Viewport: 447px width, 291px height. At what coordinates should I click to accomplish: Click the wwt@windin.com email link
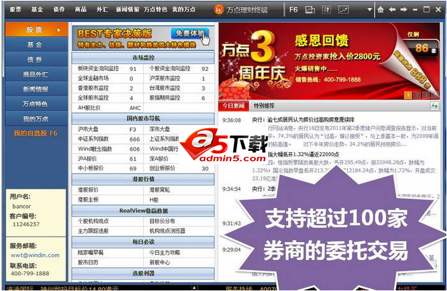(35, 255)
